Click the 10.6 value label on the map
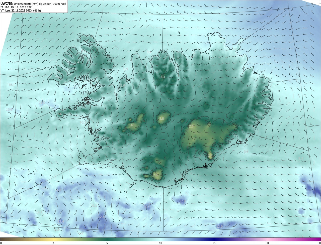 click(9, 109)
